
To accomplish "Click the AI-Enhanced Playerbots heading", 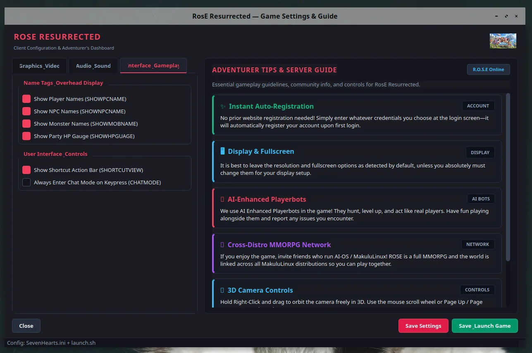I will [x=267, y=199].
